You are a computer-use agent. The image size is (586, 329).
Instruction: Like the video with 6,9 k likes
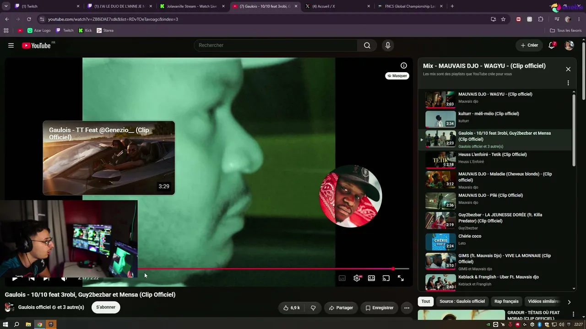[x=292, y=308]
